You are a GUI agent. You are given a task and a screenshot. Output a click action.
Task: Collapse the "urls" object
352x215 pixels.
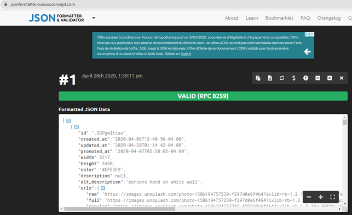tap(103, 188)
